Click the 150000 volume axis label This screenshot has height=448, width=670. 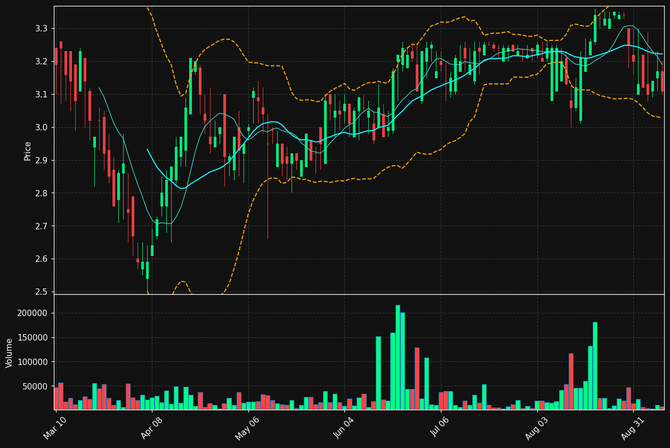[x=33, y=337]
